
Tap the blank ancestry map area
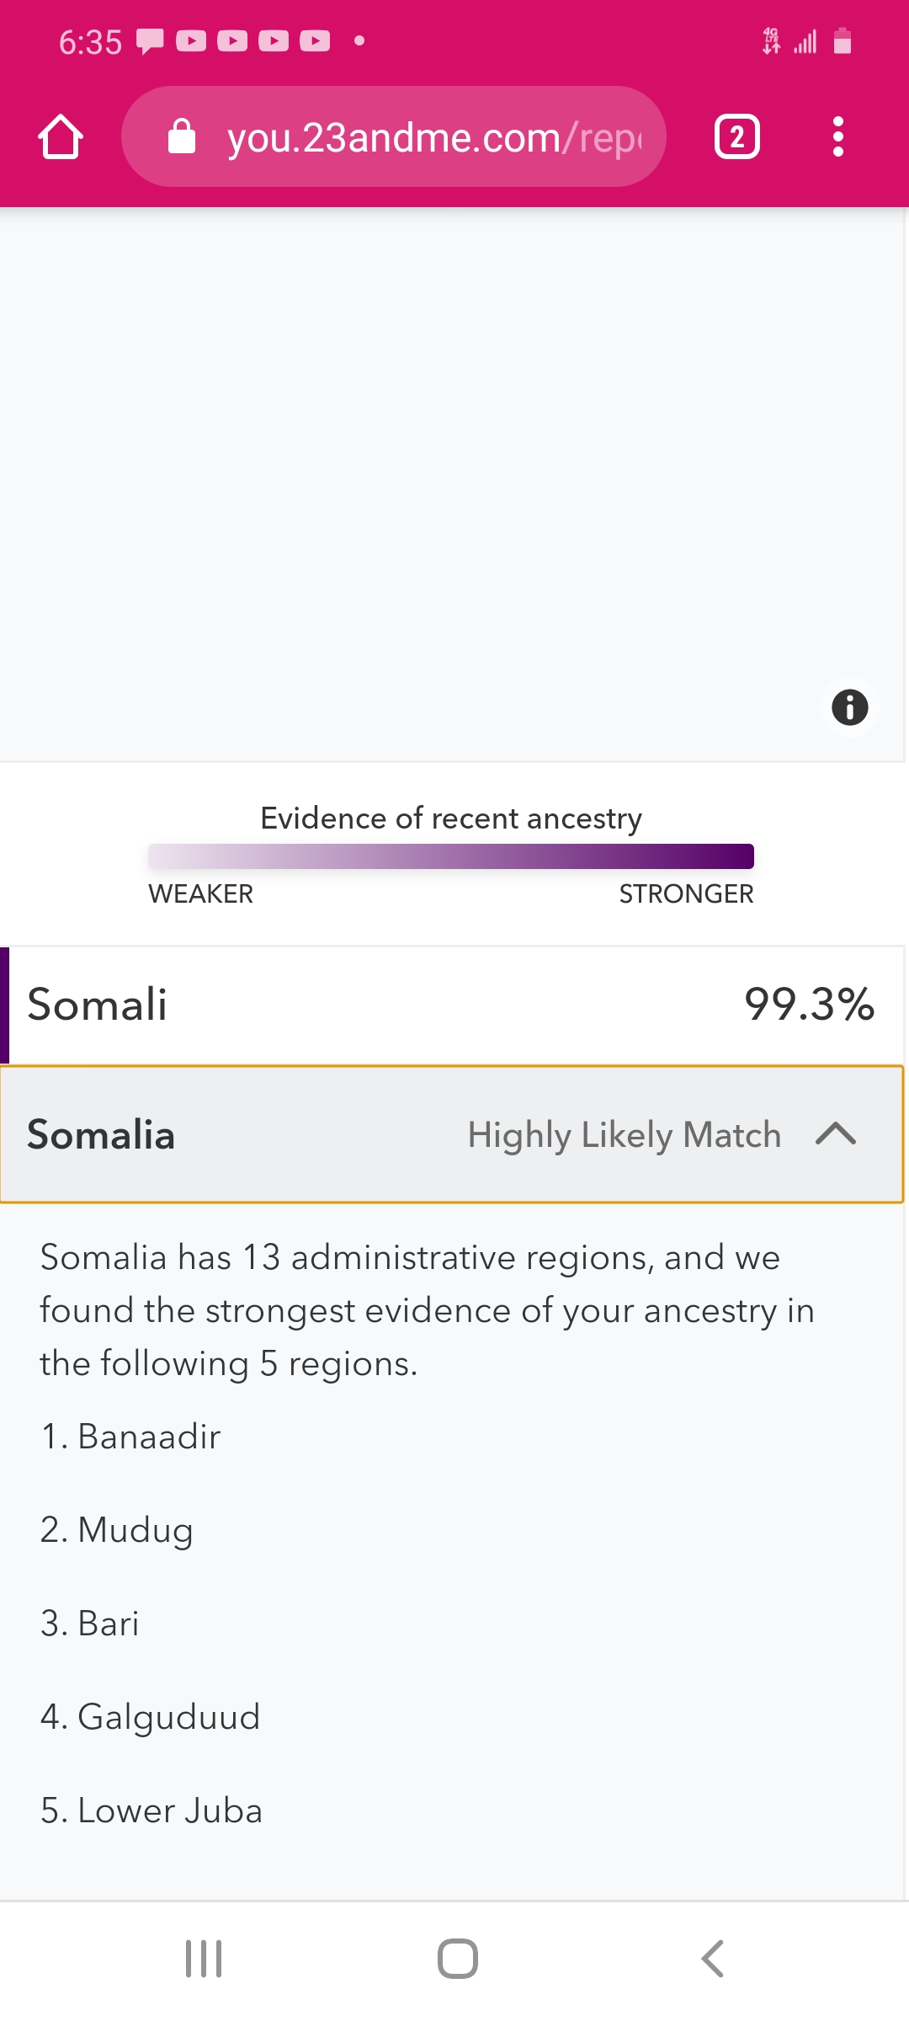point(452,485)
